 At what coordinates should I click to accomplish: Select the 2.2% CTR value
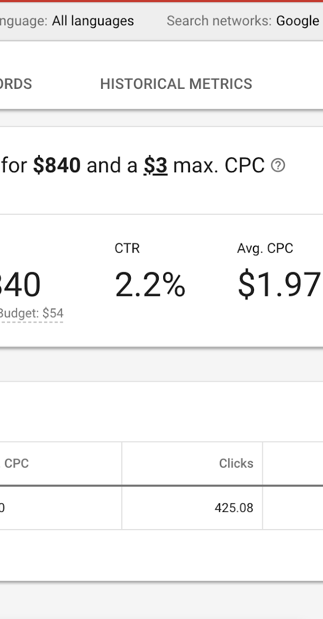pyautogui.click(x=150, y=285)
